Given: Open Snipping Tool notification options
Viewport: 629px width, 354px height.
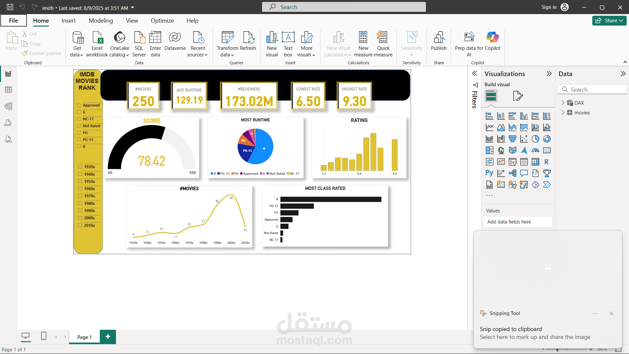Looking at the screenshot, I should (x=595, y=313).
